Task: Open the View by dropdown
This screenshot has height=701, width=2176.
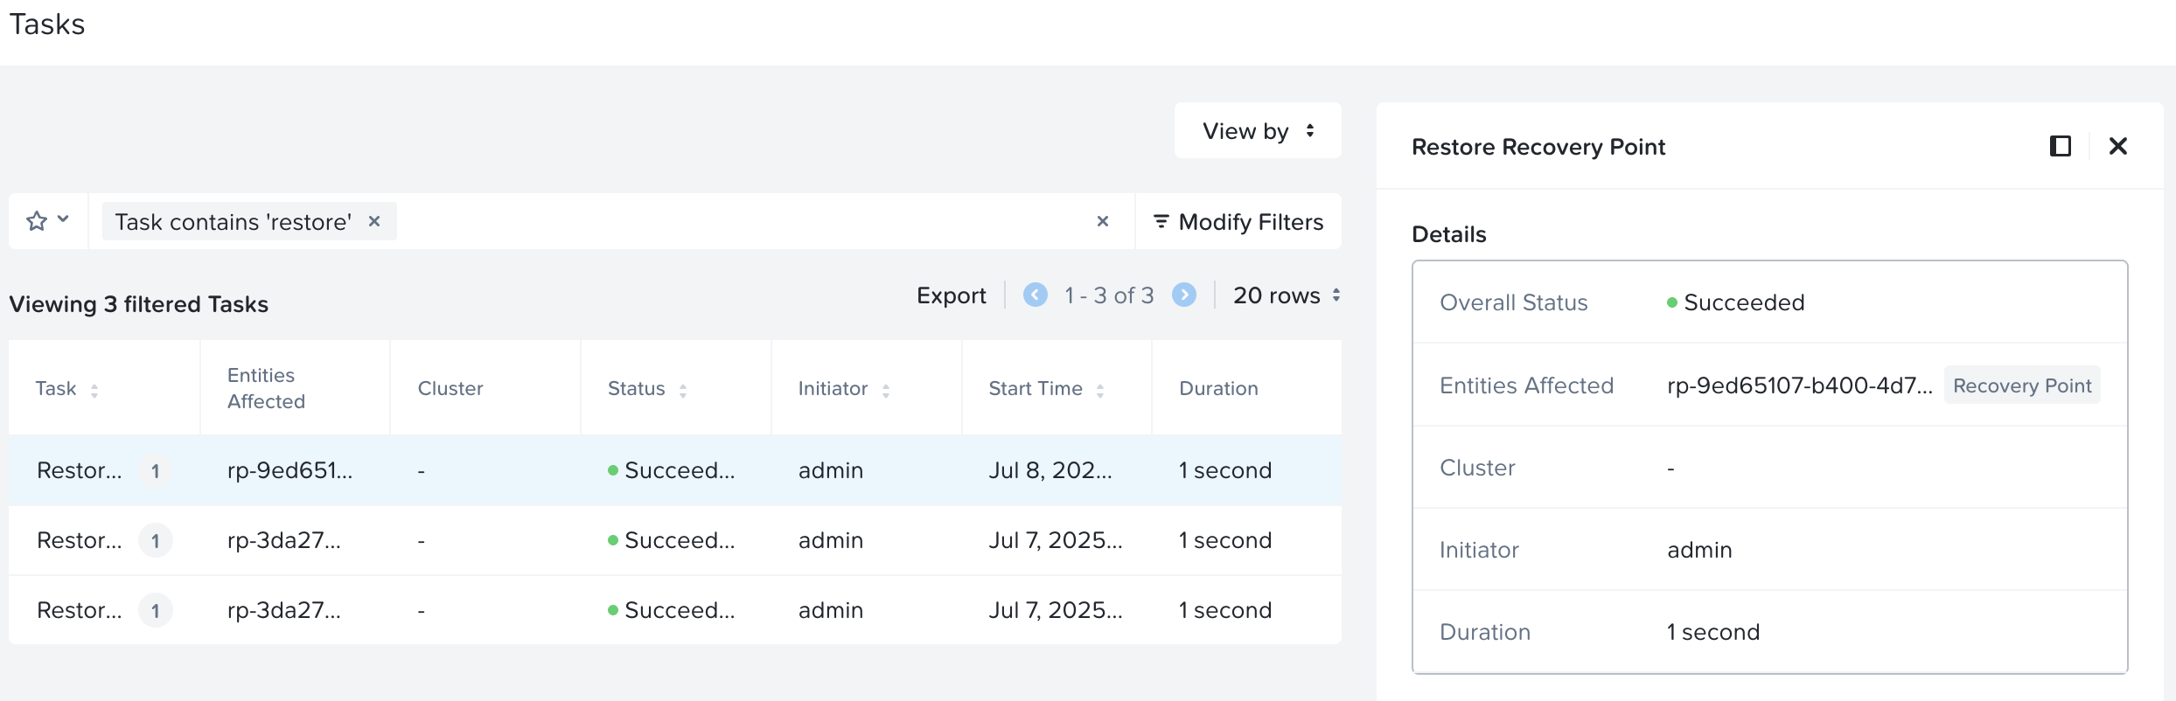Action: (x=1257, y=131)
